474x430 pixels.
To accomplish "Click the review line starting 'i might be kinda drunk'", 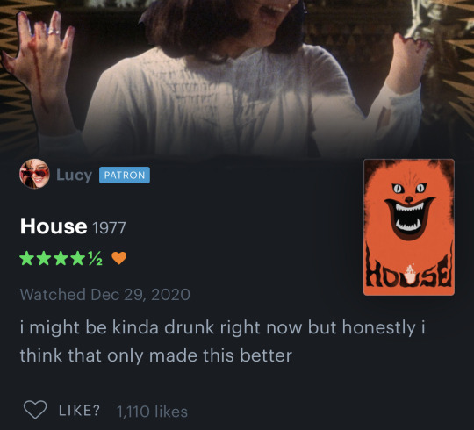I will click(222, 328).
